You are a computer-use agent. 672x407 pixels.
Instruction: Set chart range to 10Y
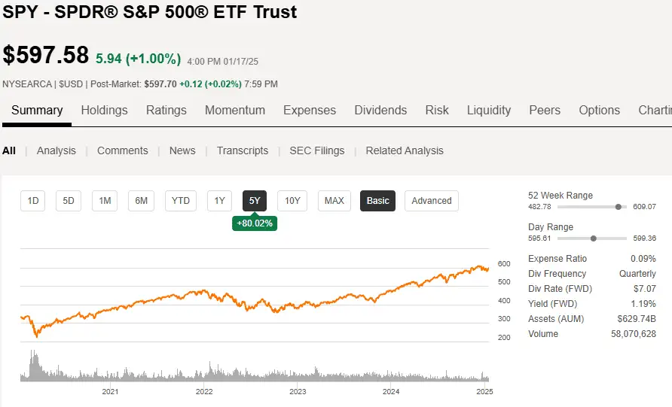point(292,201)
